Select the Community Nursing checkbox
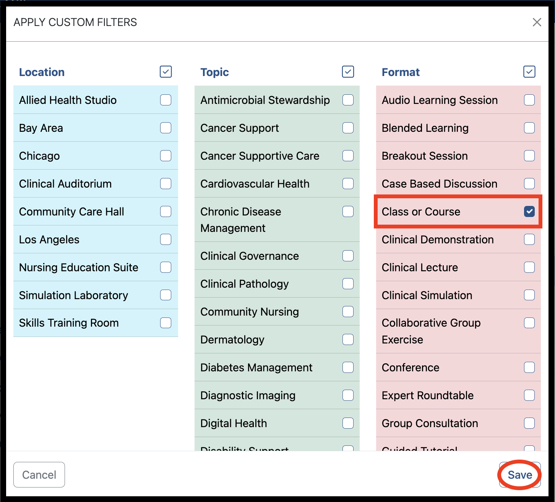Viewport: 555px width, 502px height. pos(348,312)
